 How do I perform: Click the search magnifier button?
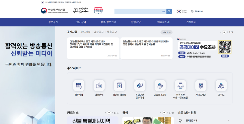click(x=169, y=11)
